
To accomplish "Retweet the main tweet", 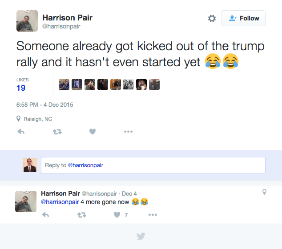I will pos(57,132).
